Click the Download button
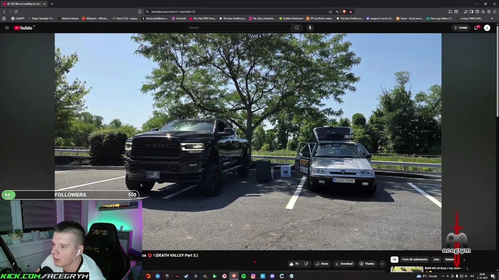The width and height of the screenshot is (499, 280). pos(344,264)
